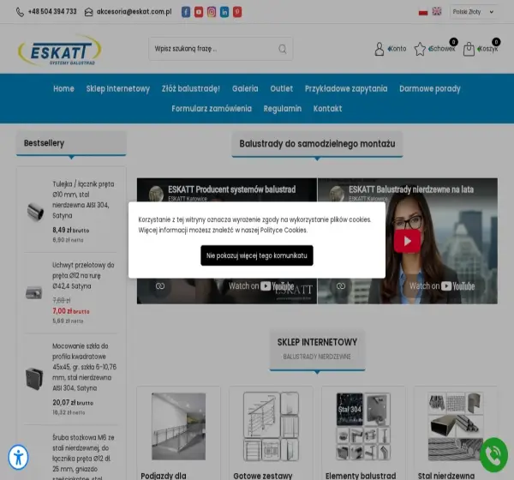The image size is (514, 480).
Task: Open 'Złóż balustradę!' menu item
Action: [x=191, y=88]
